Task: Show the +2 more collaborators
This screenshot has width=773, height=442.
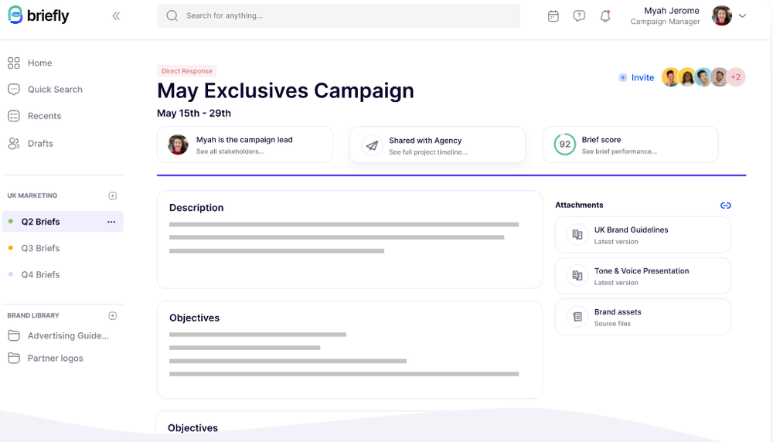Action: click(x=736, y=77)
